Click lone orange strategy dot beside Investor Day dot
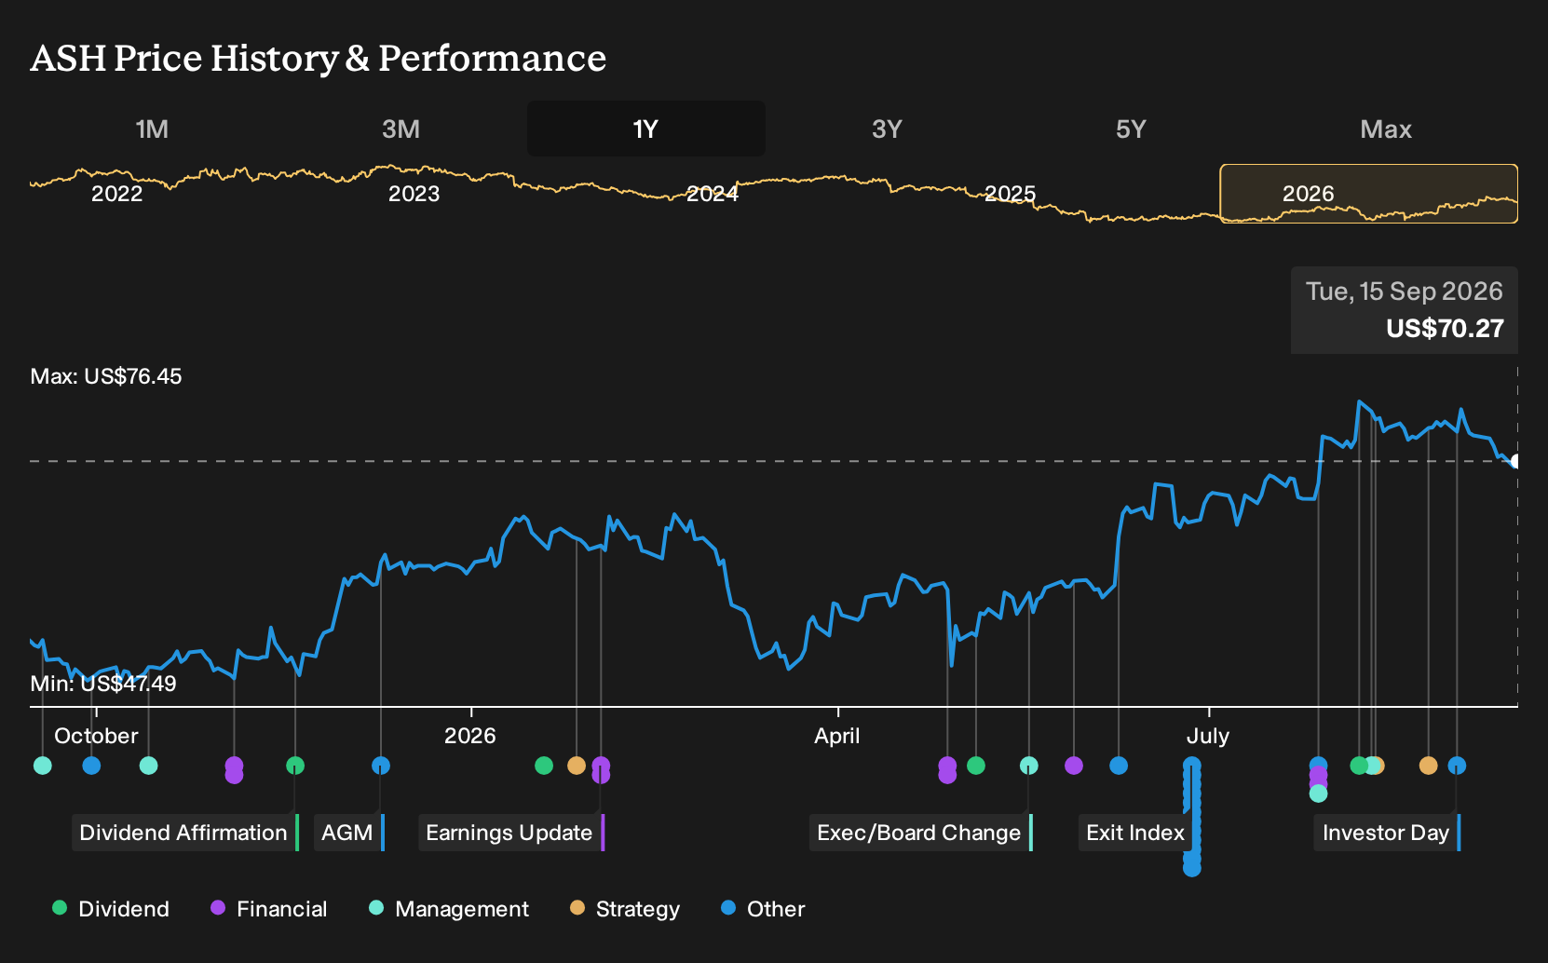Image resolution: width=1548 pixels, height=963 pixels. click(1428, 766)
